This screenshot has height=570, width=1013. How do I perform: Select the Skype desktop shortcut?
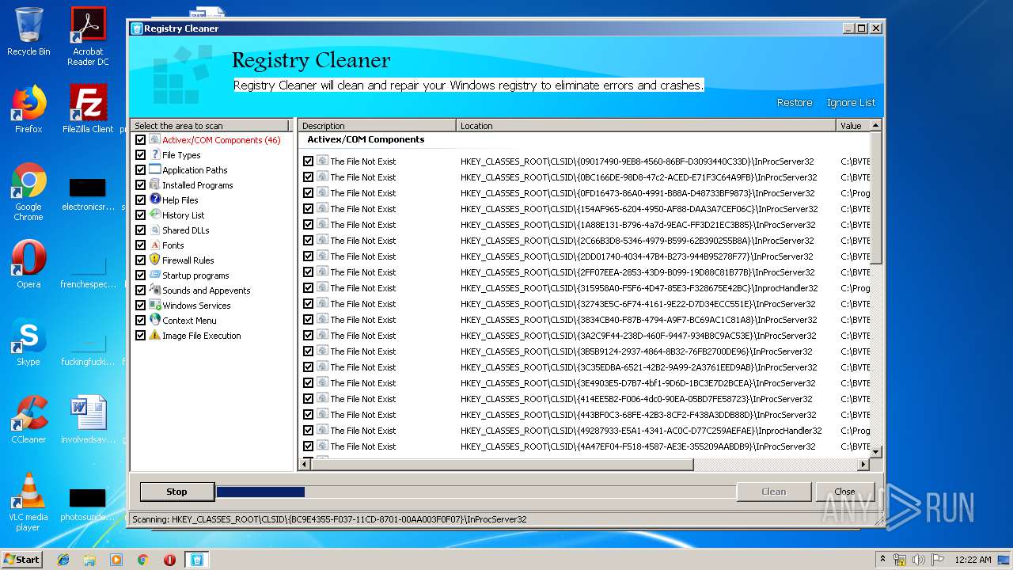[28, 342]
